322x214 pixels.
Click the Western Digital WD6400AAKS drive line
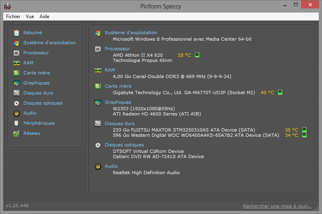point(196,135)
